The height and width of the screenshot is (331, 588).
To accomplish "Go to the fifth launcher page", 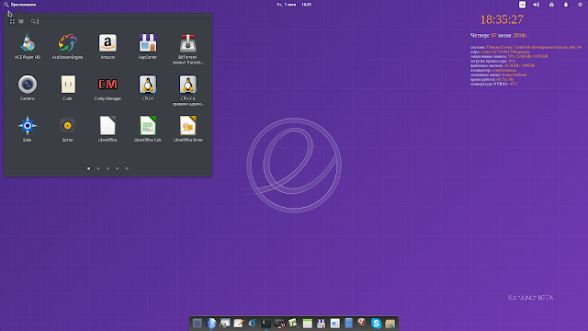I will point(127,168).
